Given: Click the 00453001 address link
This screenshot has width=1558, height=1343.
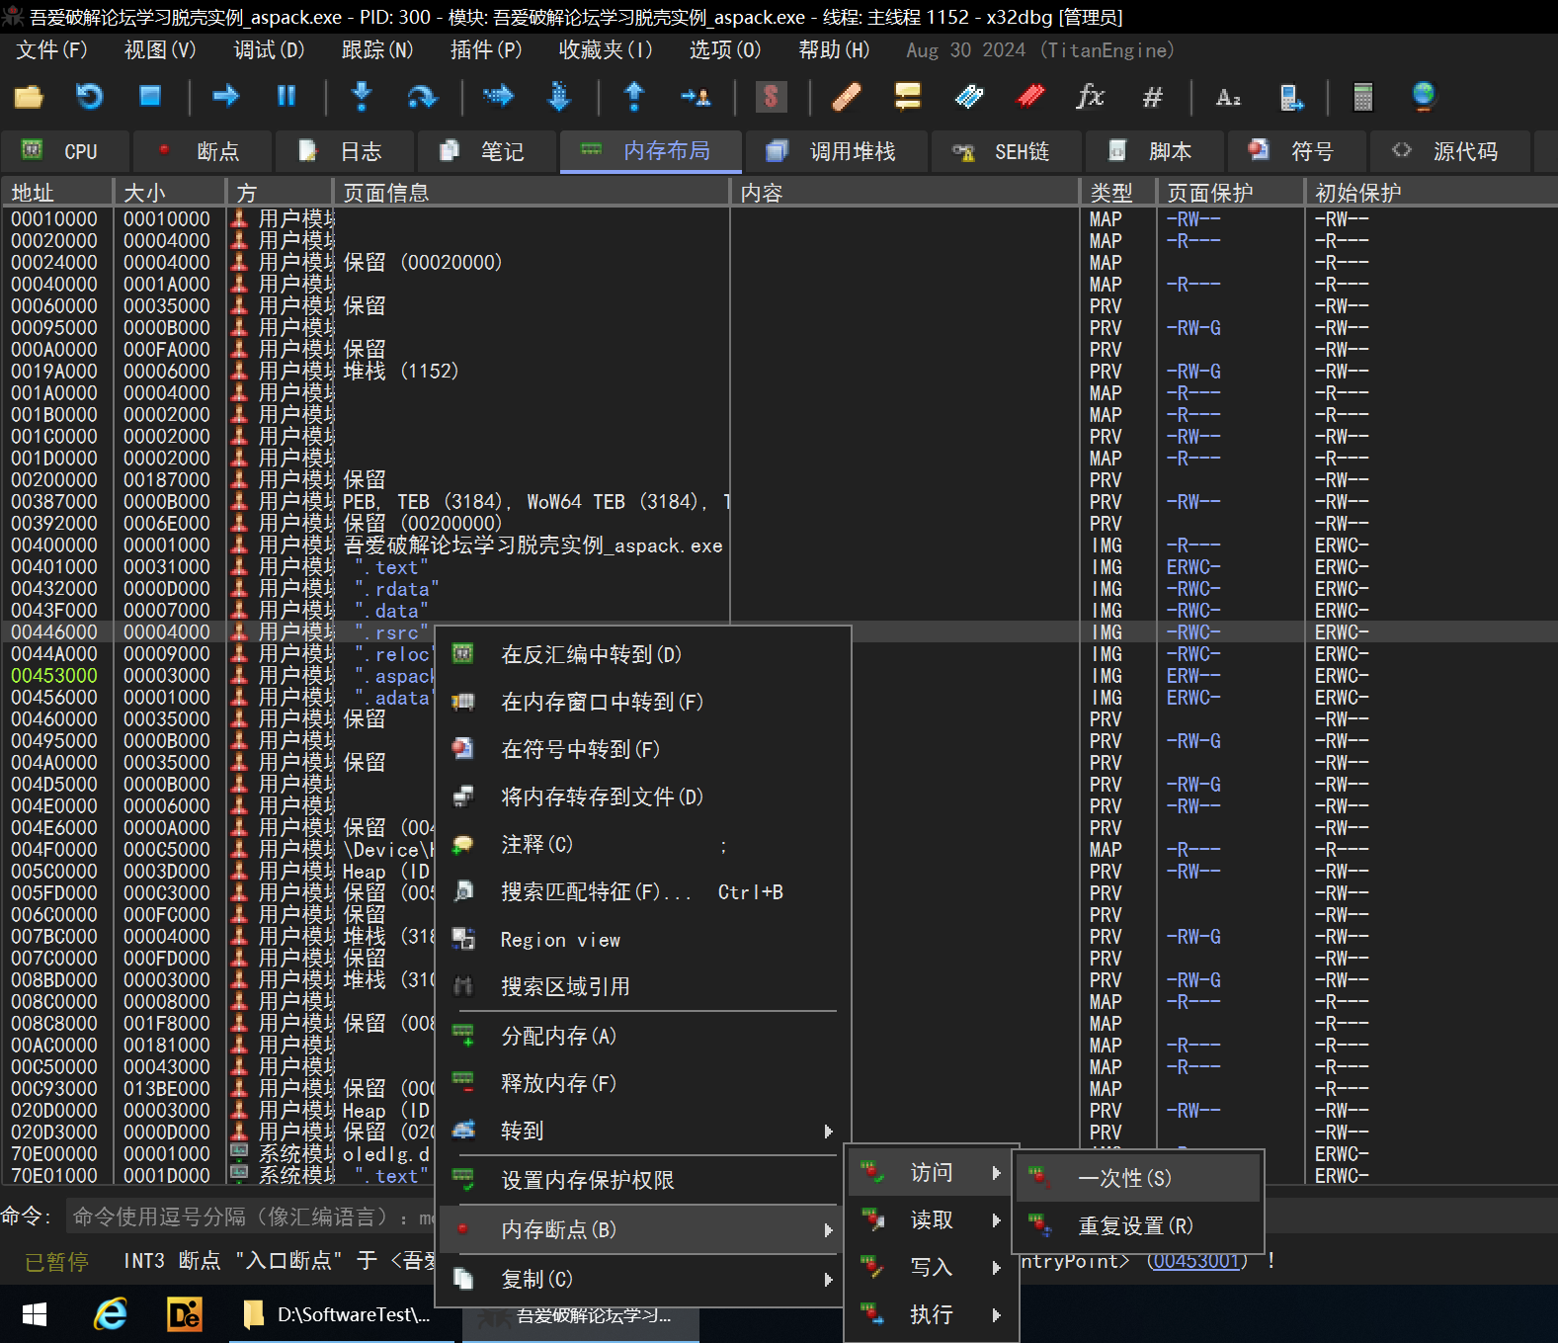Looking at the screenshot, I should tap(1196, 1261).
